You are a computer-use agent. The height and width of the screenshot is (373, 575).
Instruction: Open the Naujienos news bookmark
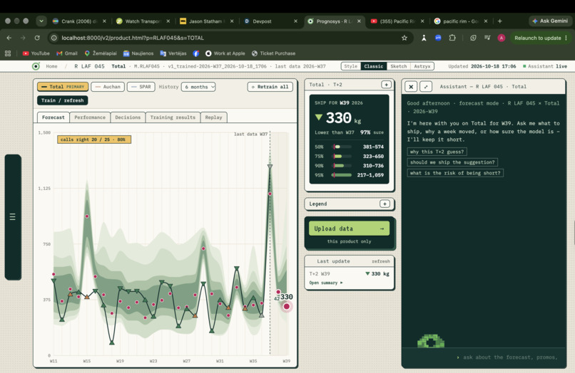pyautogui.click(x=138, y=53)
